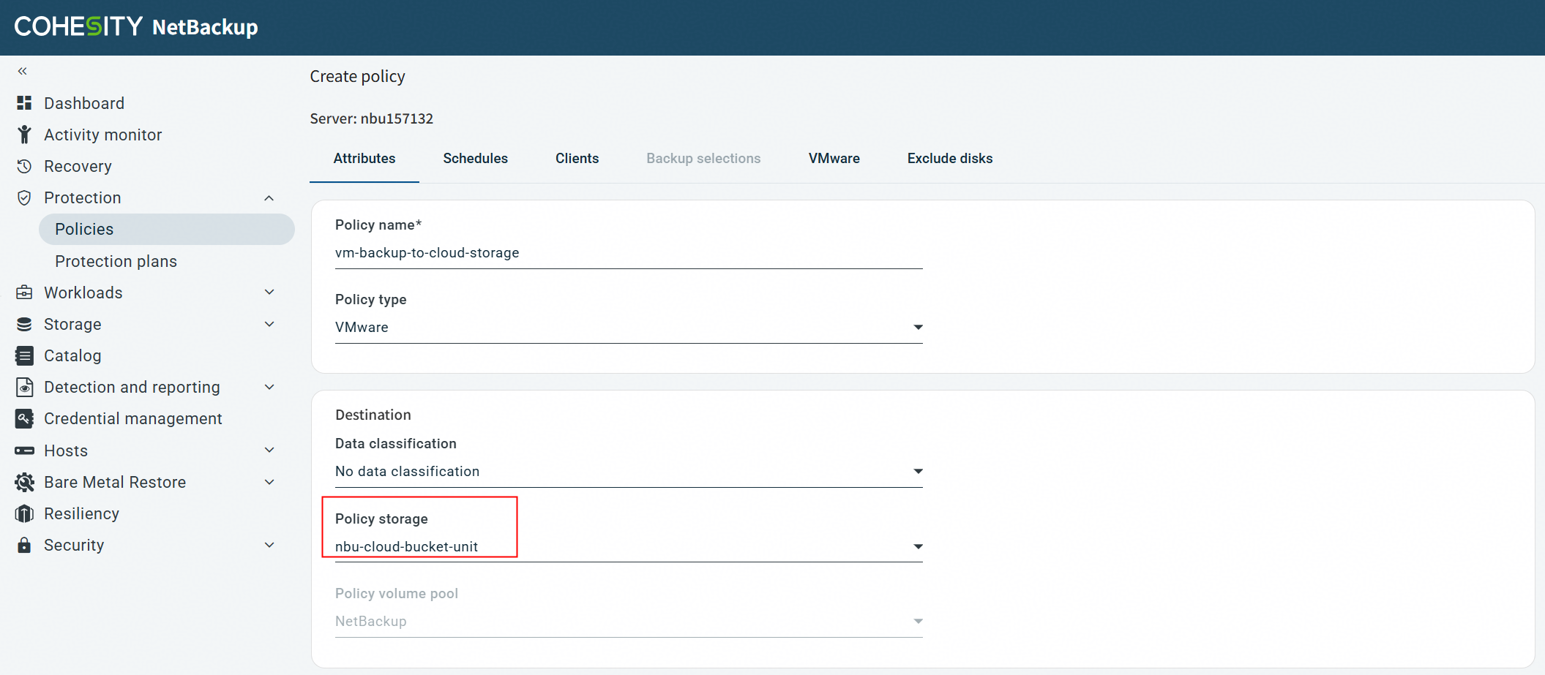This screenshot has width=1545, height=675.
Task: Click the Dashboard grid icon
Action: point(24,103)
